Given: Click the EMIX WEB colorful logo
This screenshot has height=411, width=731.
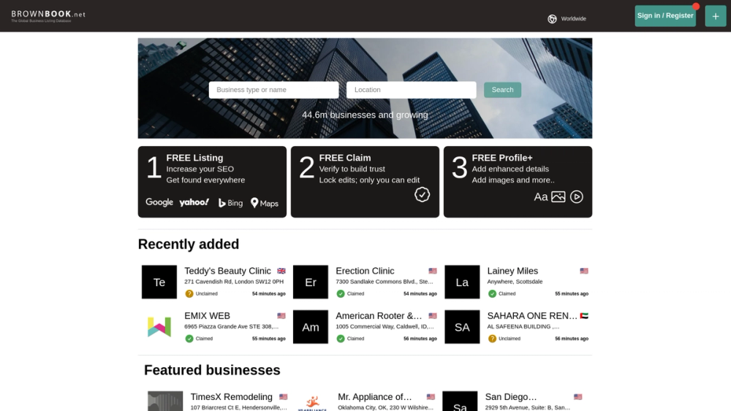Looking at the screenshot, I should point(159,327).
